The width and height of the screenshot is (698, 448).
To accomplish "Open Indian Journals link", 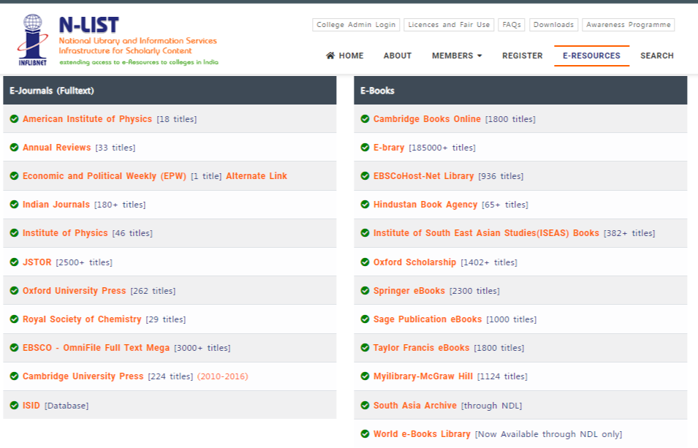I will [56, 205].
